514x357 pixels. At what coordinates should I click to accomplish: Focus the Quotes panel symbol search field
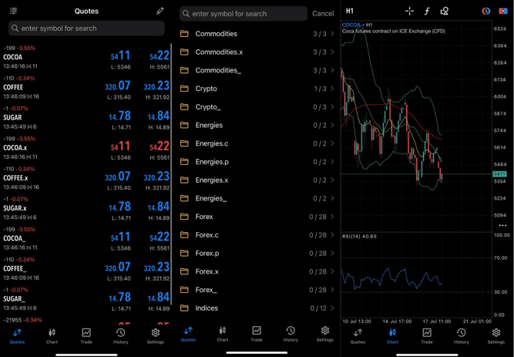pyautogui.click(x=86, y=29)
